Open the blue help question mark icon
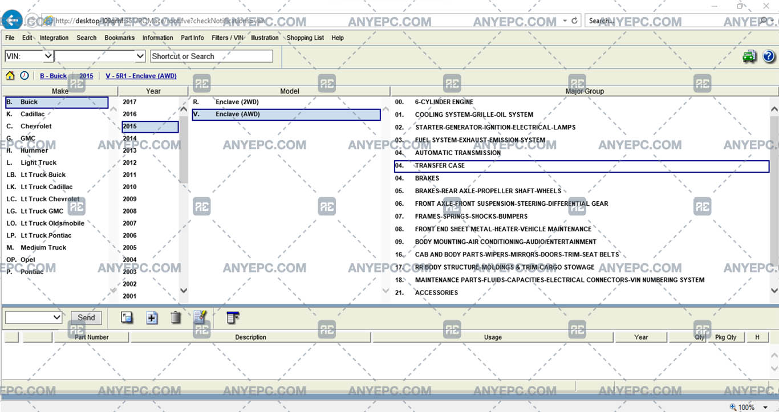 [769, 56]
